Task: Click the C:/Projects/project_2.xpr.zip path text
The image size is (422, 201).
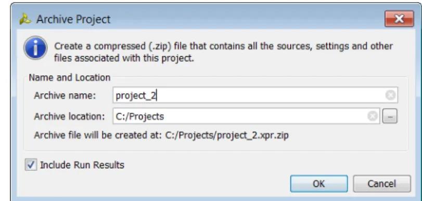Action: (227, 135)
